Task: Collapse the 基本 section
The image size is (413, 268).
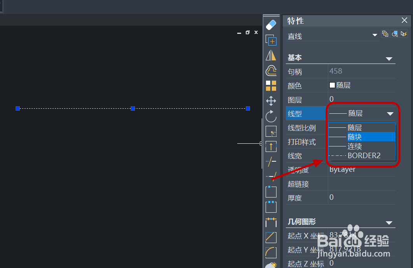Action: pyautogui.click(x=389, y=59)
